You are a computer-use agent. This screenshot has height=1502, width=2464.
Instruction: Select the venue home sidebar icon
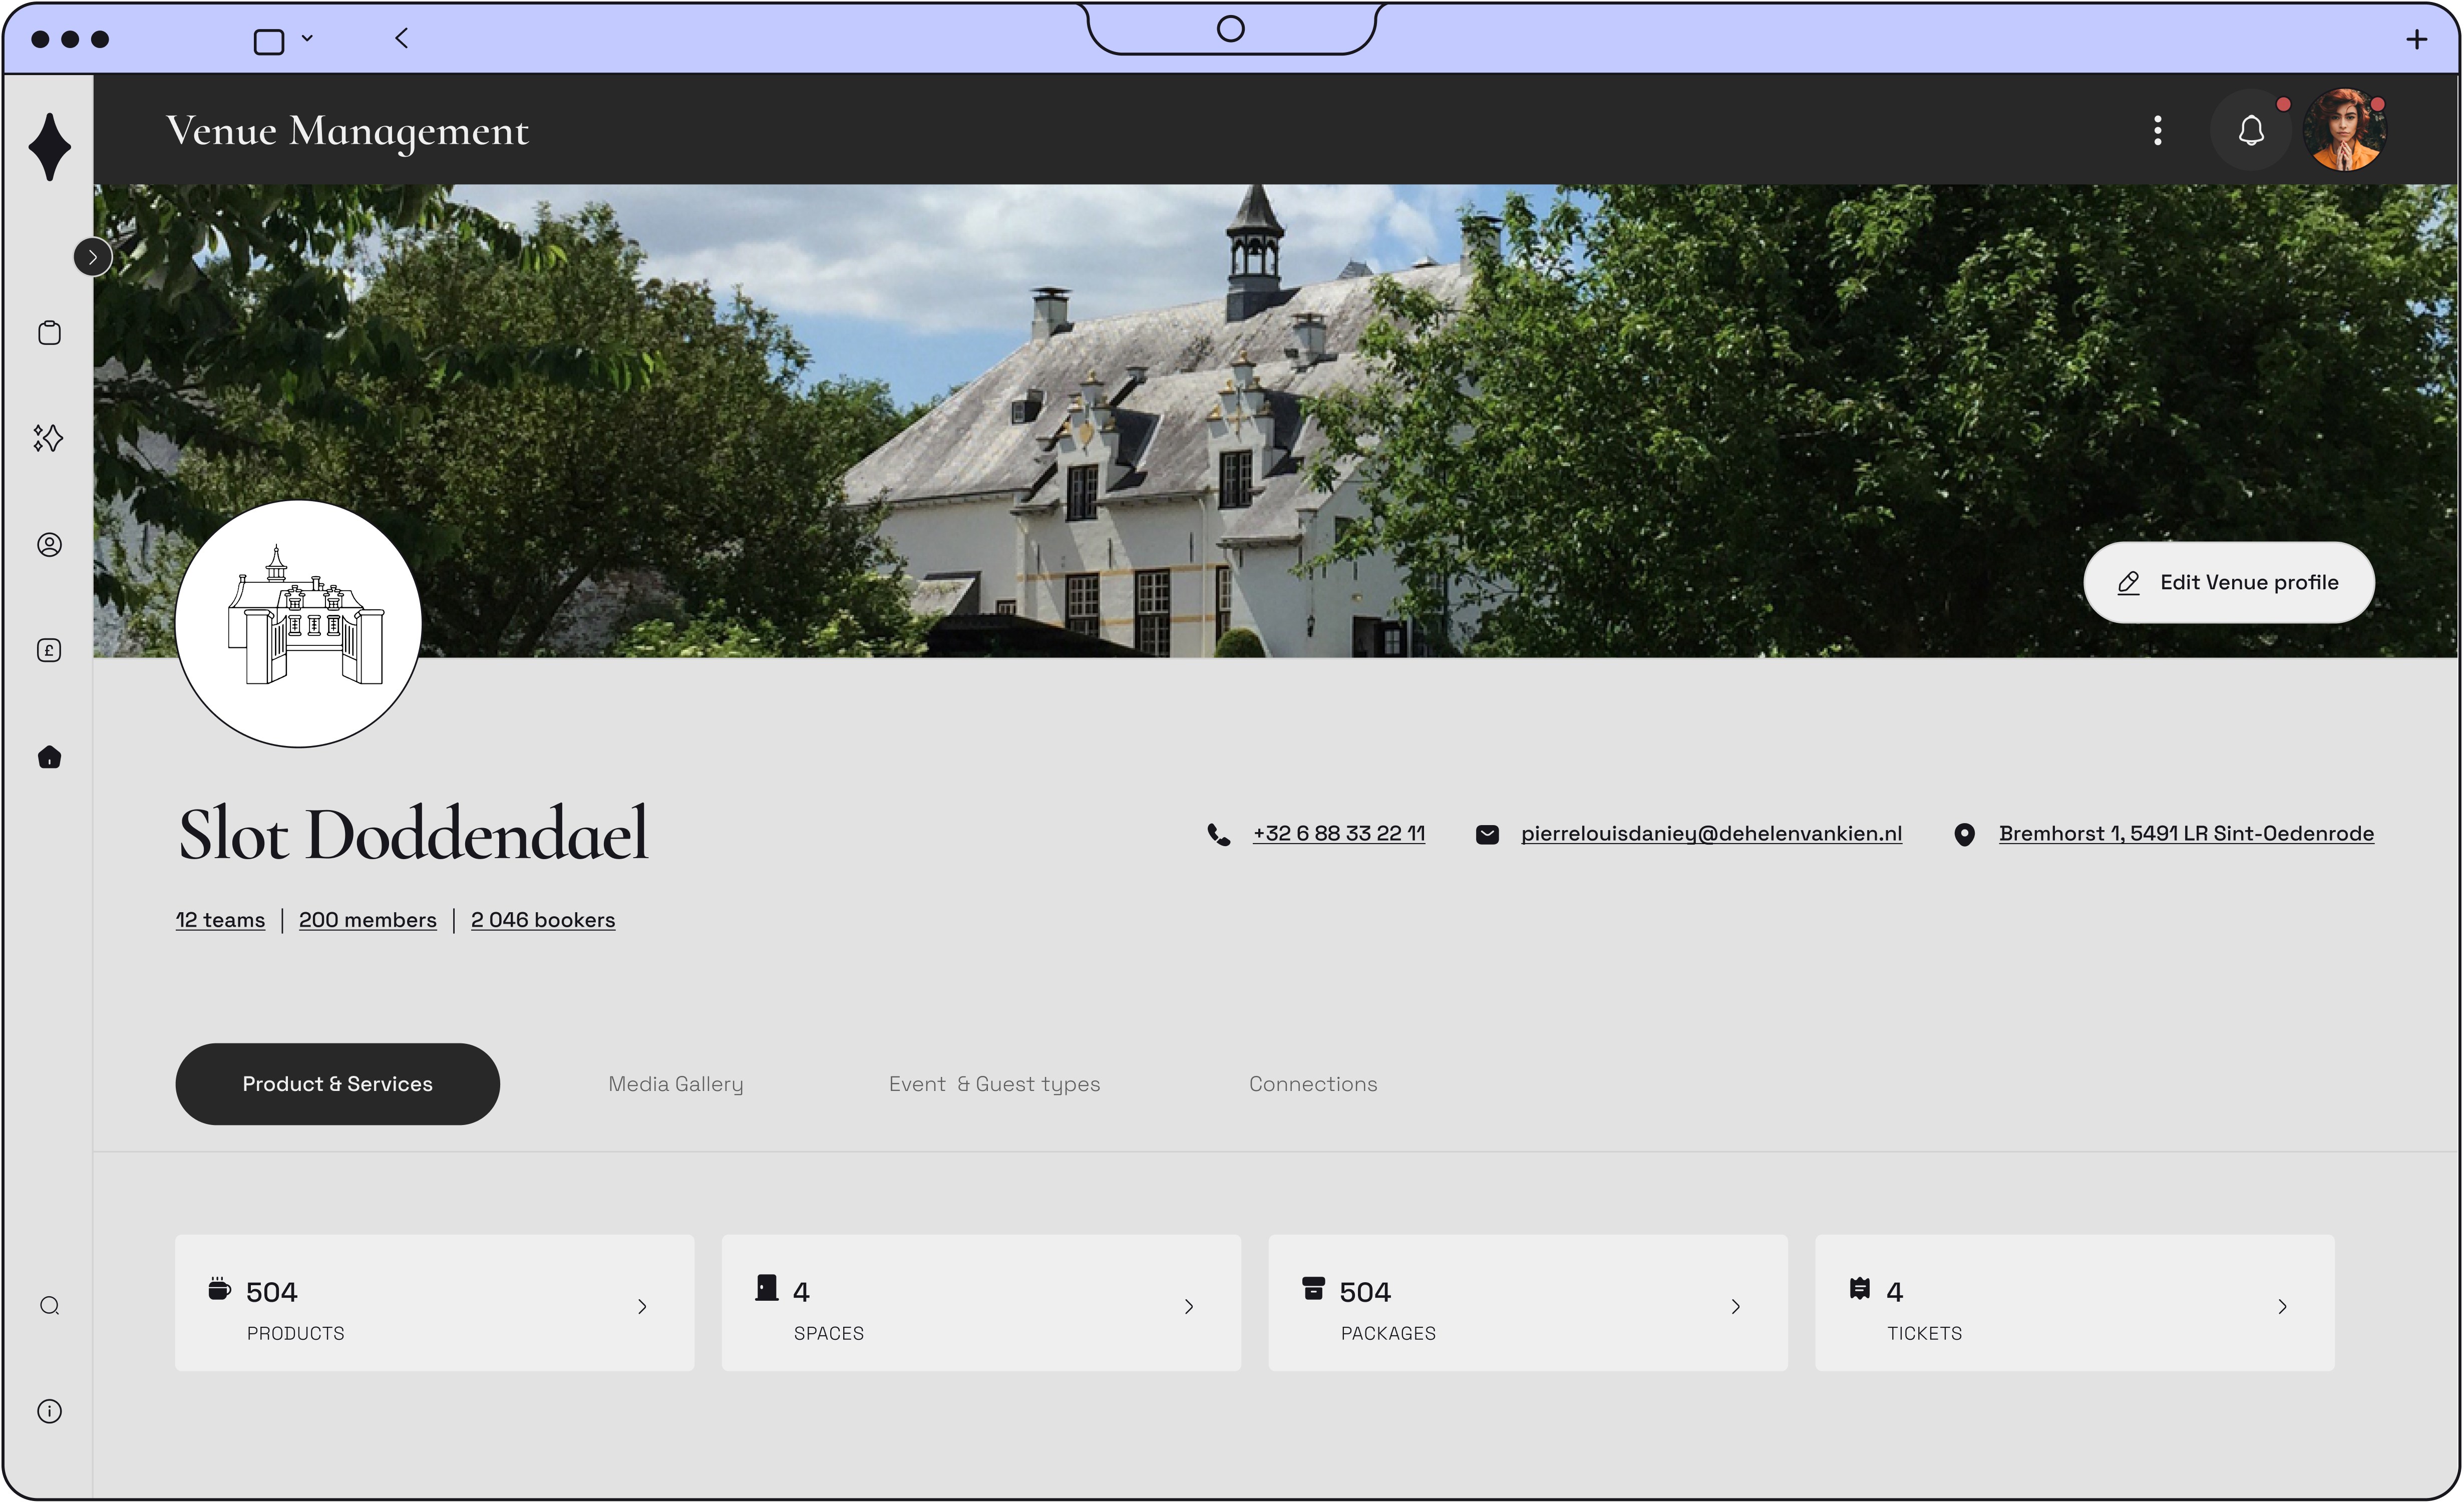tap(49, 757)
